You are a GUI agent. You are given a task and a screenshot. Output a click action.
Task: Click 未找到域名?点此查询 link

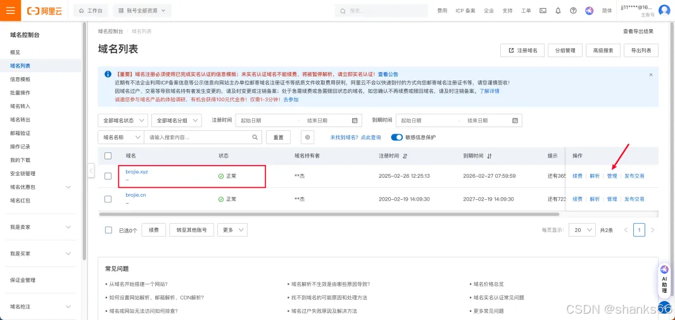(356, 137)
